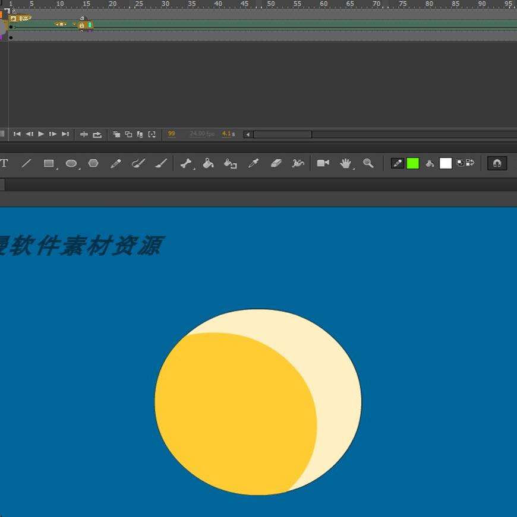The height and width of the screenshot is (517, 517).
Task: Select the Text tool
Action: pos(4,163)
